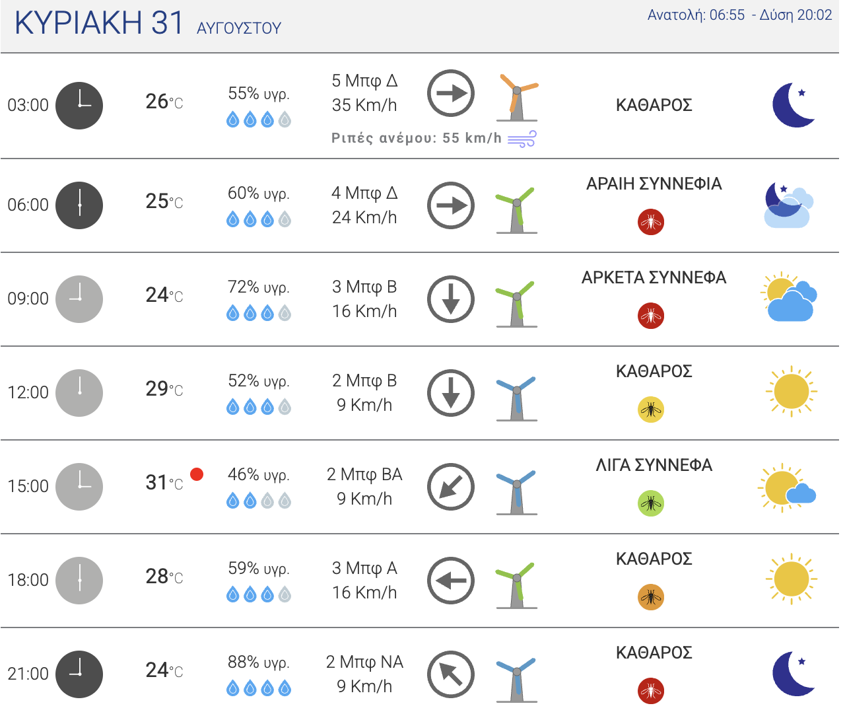Click the green mosquito icon at 15:00
The height and width of the screenshot is (716, 845).
pyautogui.click(x=651, y=503)
